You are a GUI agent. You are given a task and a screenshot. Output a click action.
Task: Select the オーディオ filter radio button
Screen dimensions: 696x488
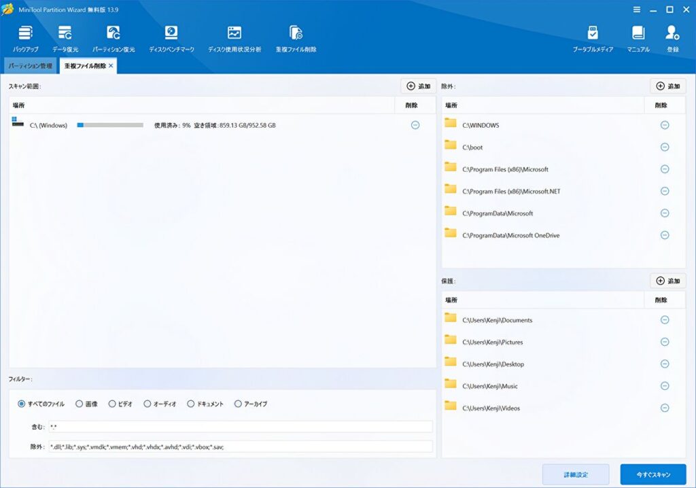point(147,404)
